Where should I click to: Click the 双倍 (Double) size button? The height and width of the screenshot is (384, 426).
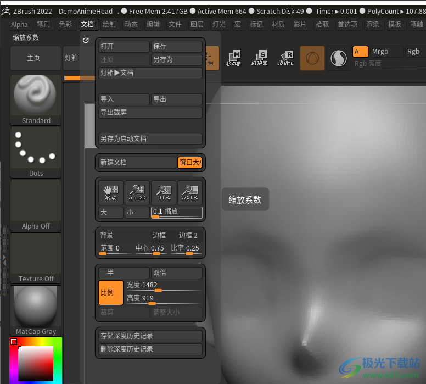coord(177,273)
